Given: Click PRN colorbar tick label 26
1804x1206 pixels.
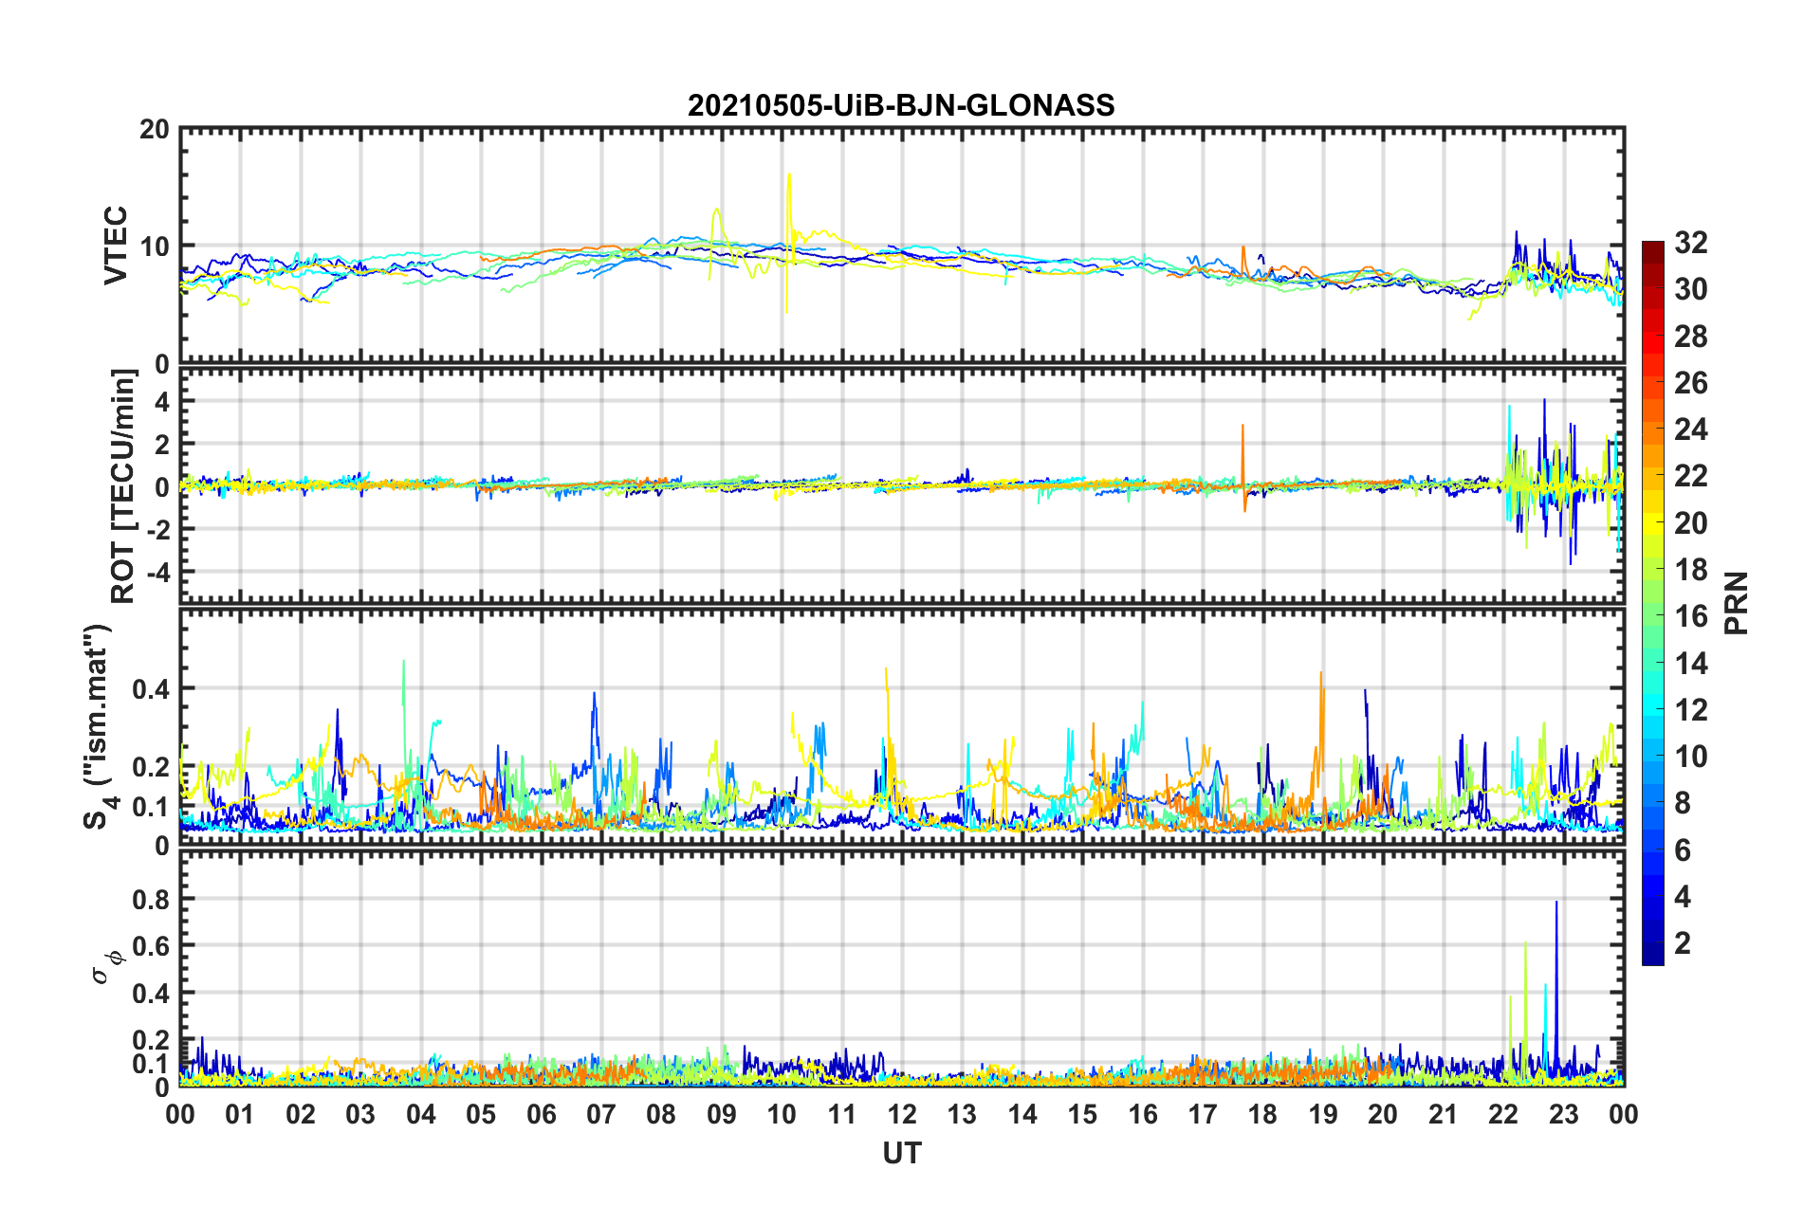Looking at the screenshot, I should tap(1691, 383).
